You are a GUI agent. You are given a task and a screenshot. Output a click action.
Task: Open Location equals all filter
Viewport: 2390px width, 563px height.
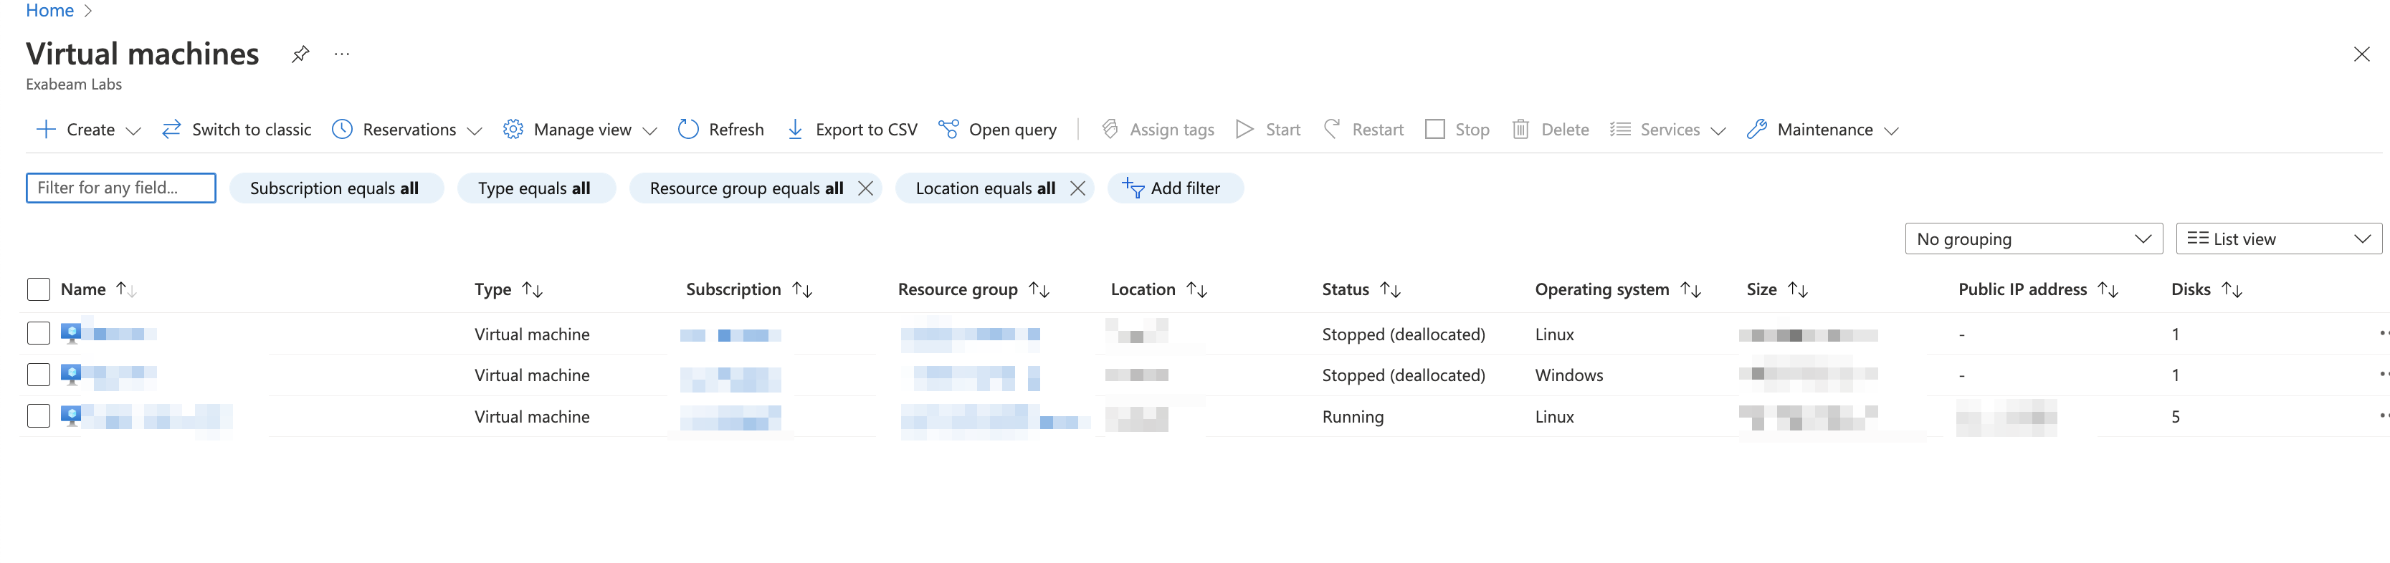984,188
